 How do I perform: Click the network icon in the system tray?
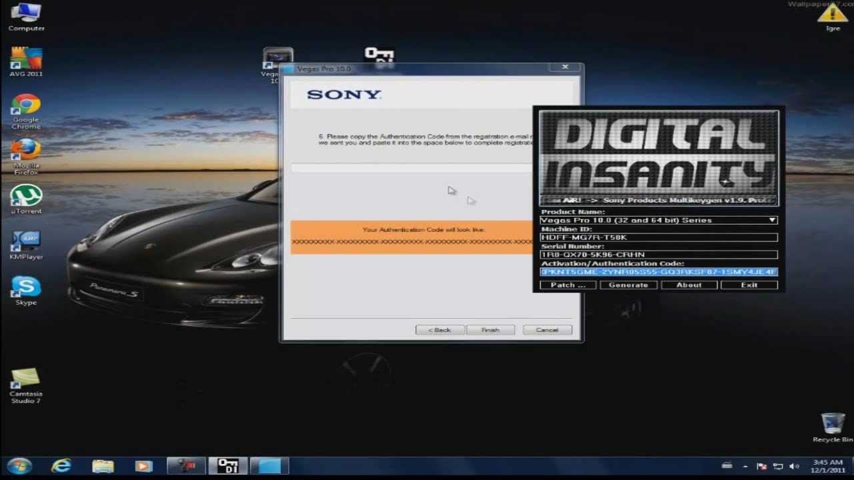778,466
